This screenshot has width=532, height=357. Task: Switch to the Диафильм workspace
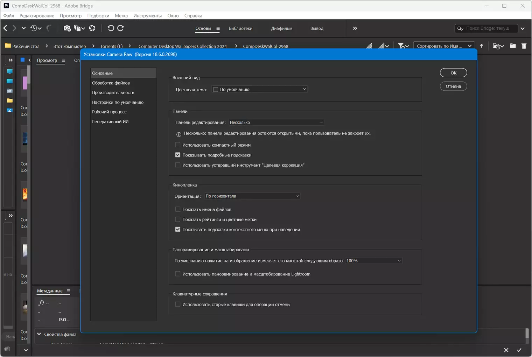[x=282, y=28]
